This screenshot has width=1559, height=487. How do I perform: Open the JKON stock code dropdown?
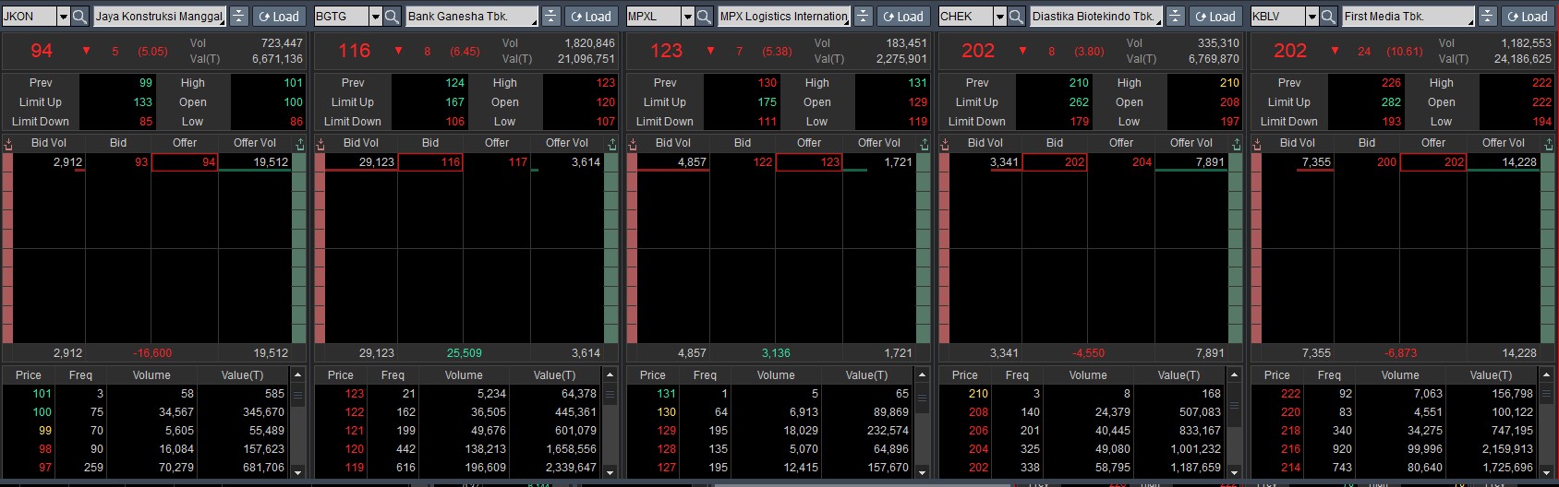coord(63,17)
